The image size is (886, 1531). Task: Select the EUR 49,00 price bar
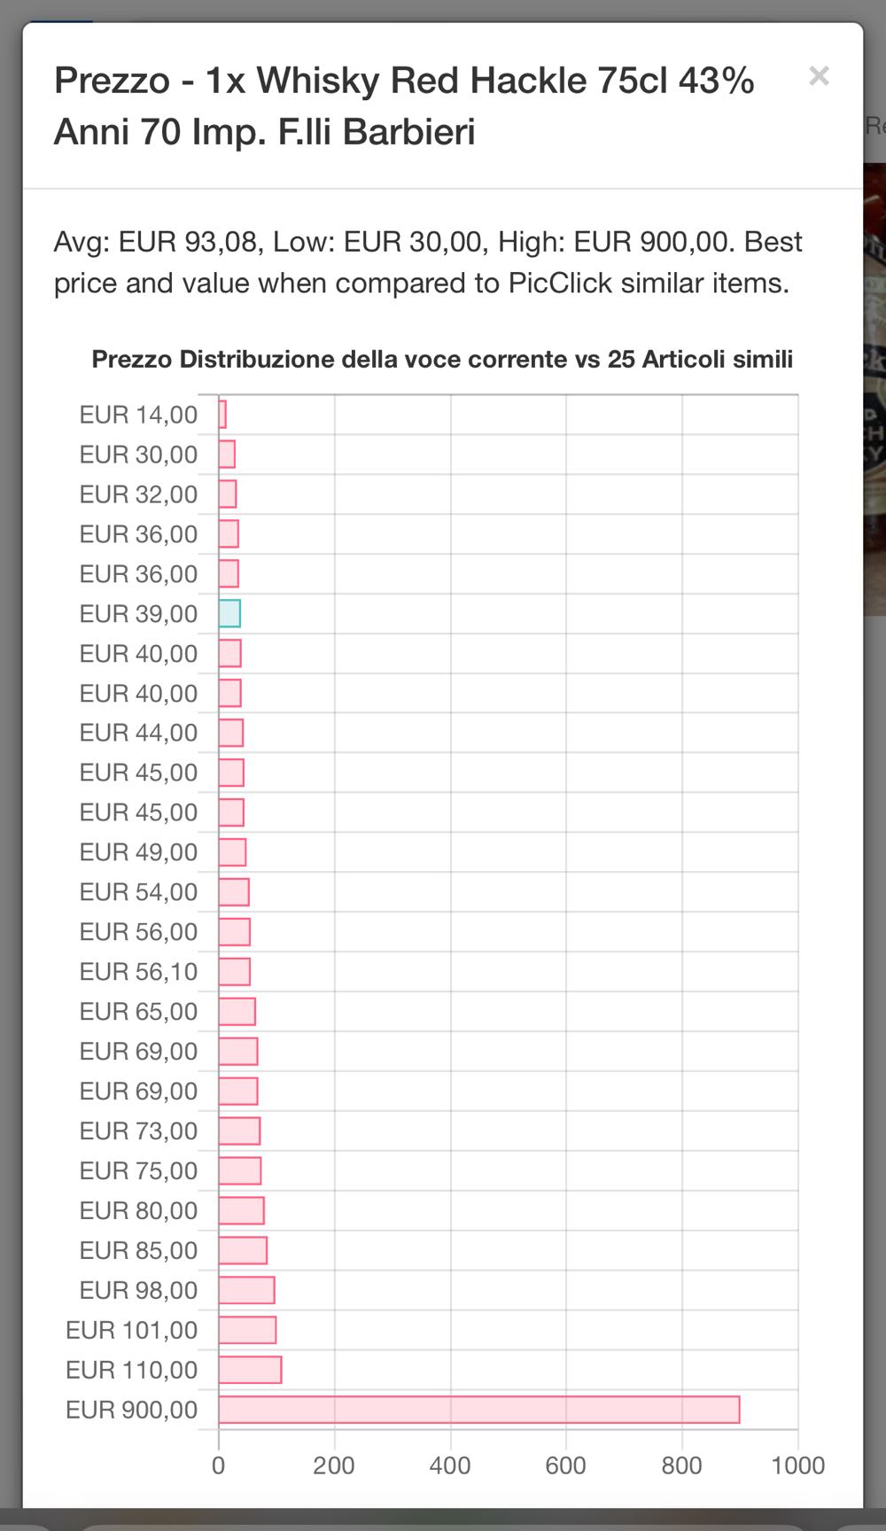[x=232, y=852]
